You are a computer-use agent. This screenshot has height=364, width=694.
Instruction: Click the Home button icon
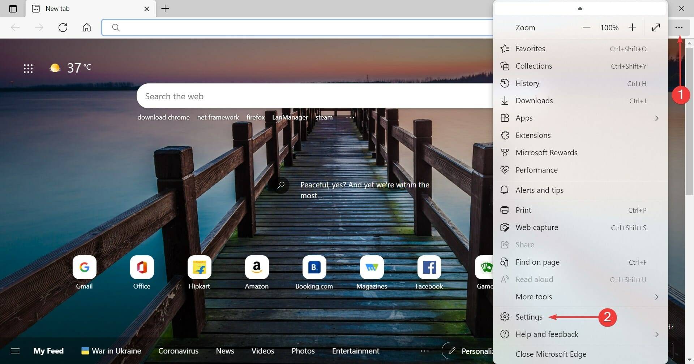[86, 27]
